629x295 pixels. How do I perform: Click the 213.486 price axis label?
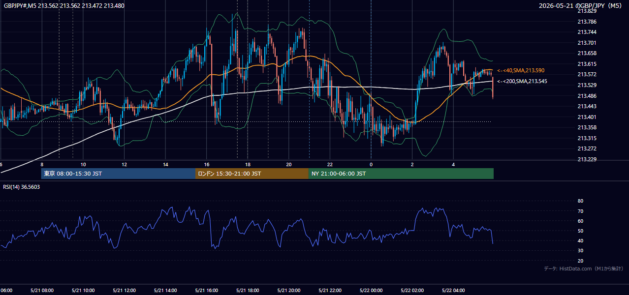point(587,96)
